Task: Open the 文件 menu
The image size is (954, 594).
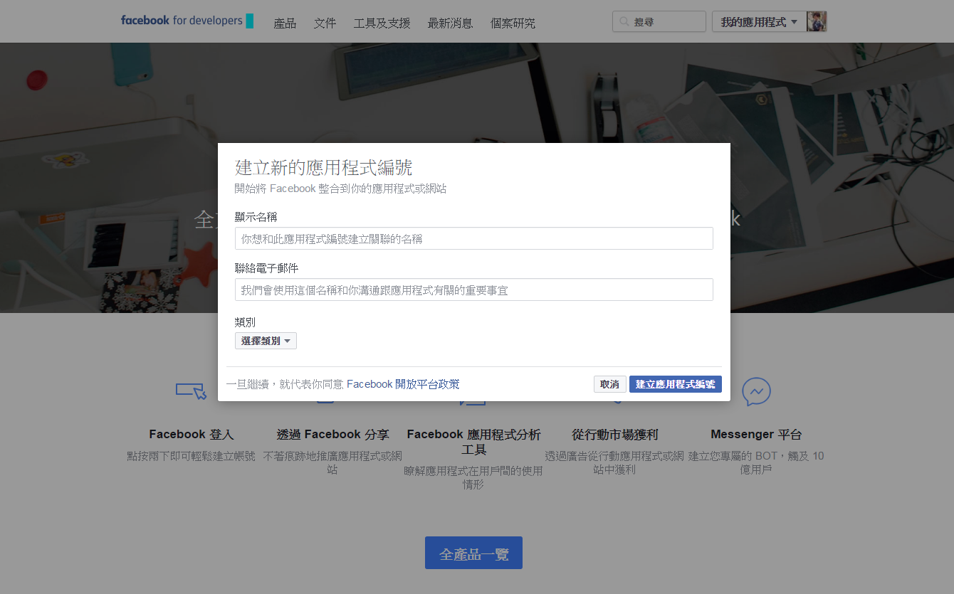Action: [x=325, y=23]
